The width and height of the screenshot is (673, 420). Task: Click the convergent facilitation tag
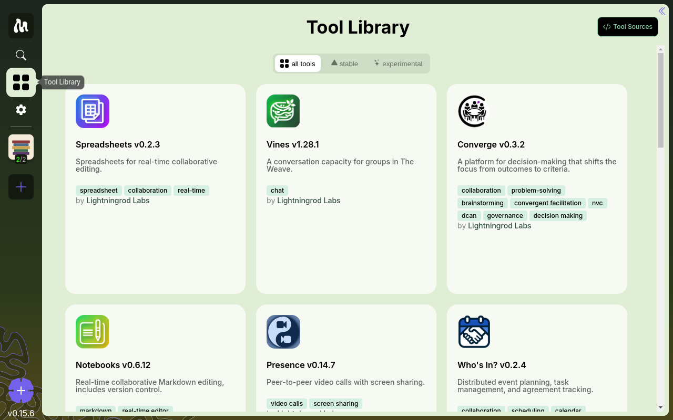tap(548, 203)
